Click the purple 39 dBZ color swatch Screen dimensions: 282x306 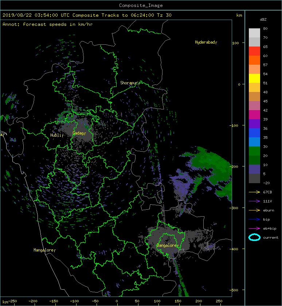coord(254,124)
